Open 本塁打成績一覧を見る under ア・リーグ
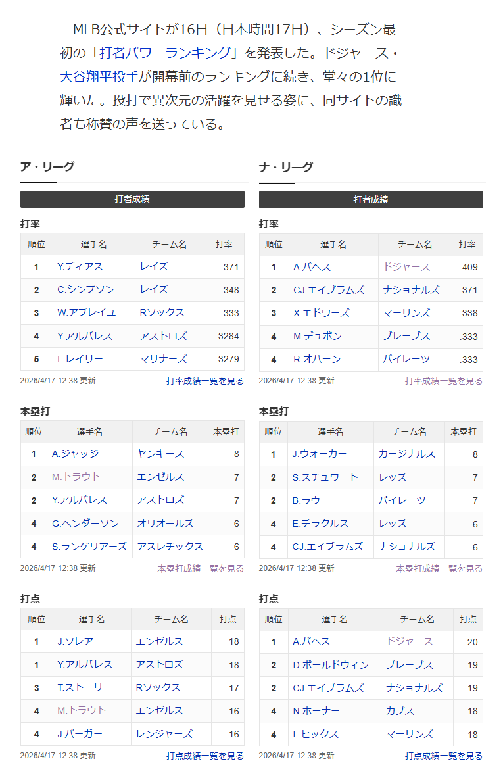This screenshot has width=503, height=780. pyautogui.click(x=201, y=568)
